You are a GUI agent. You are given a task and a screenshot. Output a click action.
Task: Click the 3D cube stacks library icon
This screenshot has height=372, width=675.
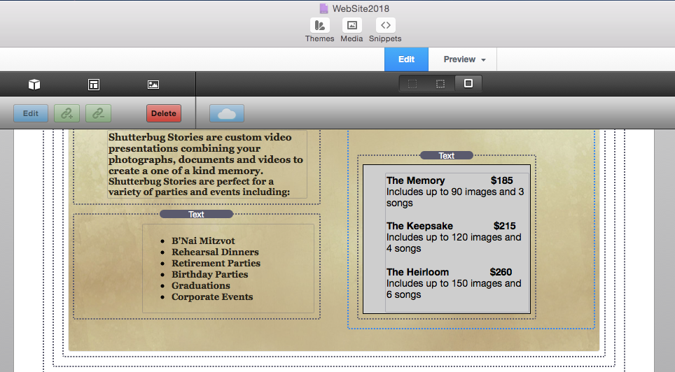pyautogui.click(x=34, y=85)
